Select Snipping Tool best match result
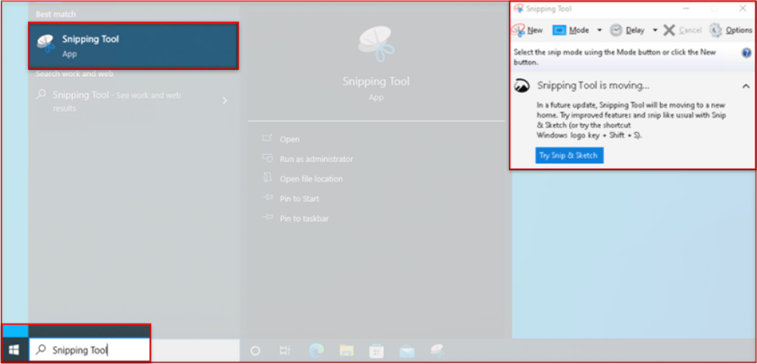Image resolution: width=757 pixels, height=364 pixels. pyautogui.click(x=133, y=46)
